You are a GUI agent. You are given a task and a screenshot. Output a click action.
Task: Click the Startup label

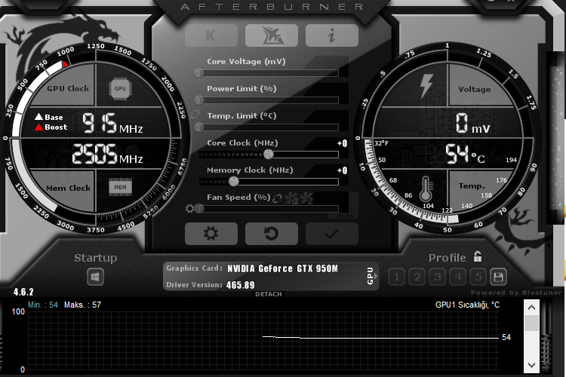coord(96,258)
